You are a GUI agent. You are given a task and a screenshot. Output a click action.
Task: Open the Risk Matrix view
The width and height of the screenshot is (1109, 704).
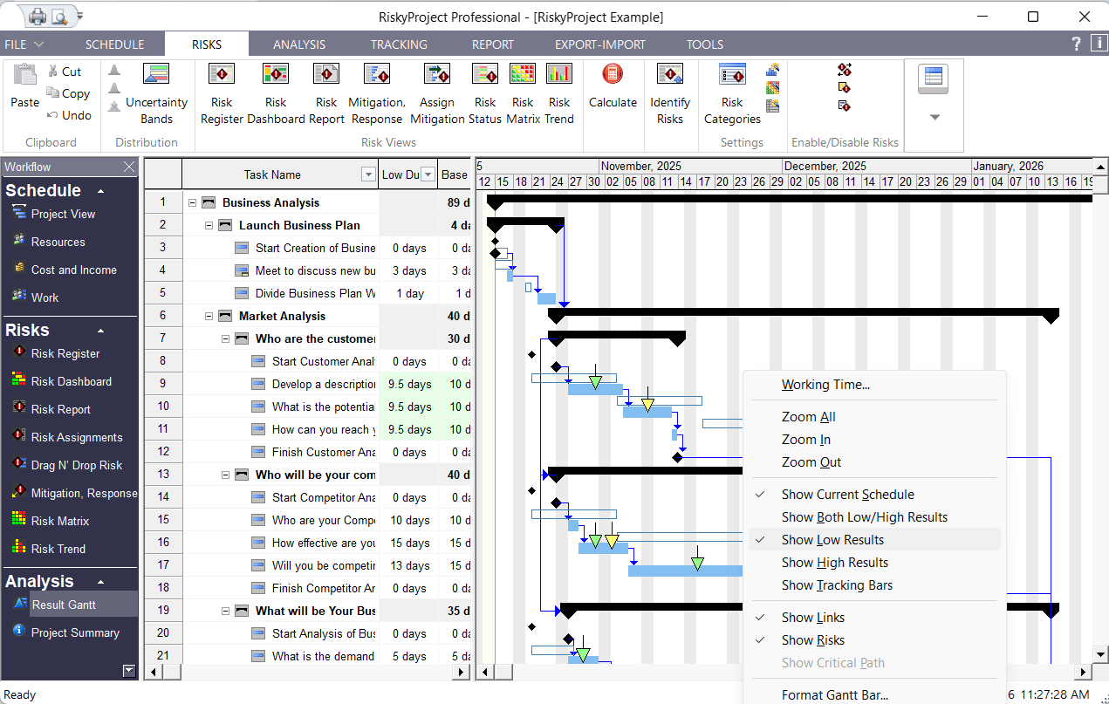[x=522, y=91]
